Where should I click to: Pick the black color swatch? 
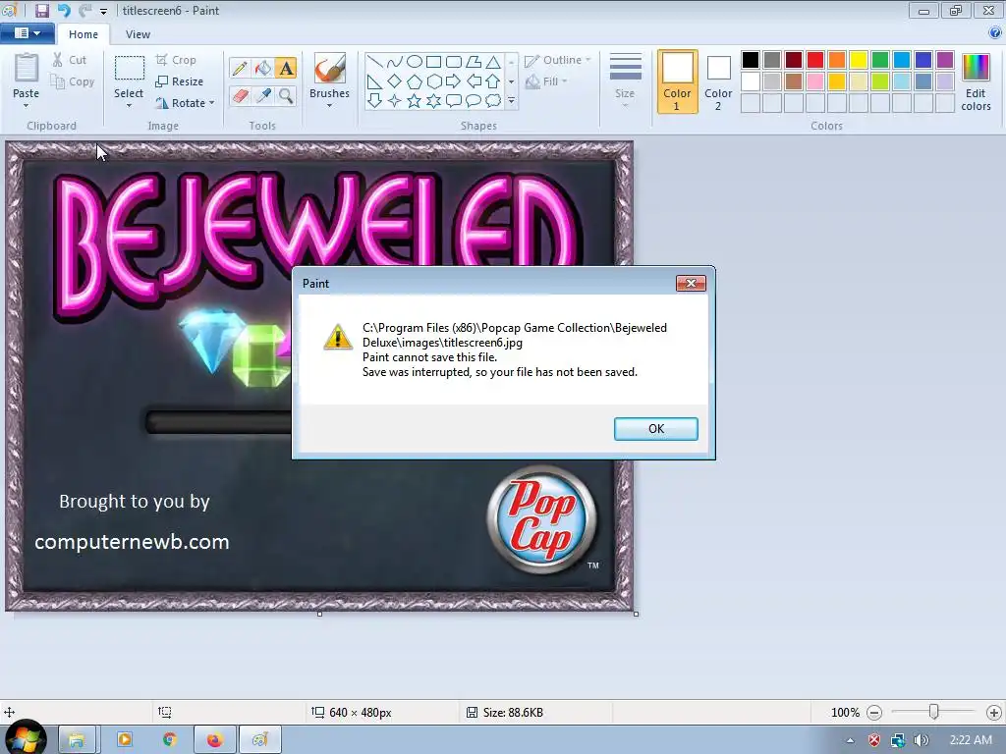coord(751,60)
